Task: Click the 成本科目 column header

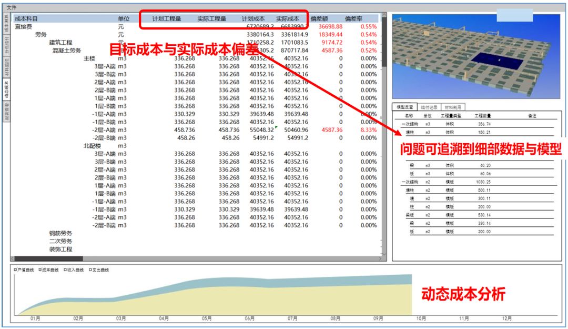Action: click(26, 18)
